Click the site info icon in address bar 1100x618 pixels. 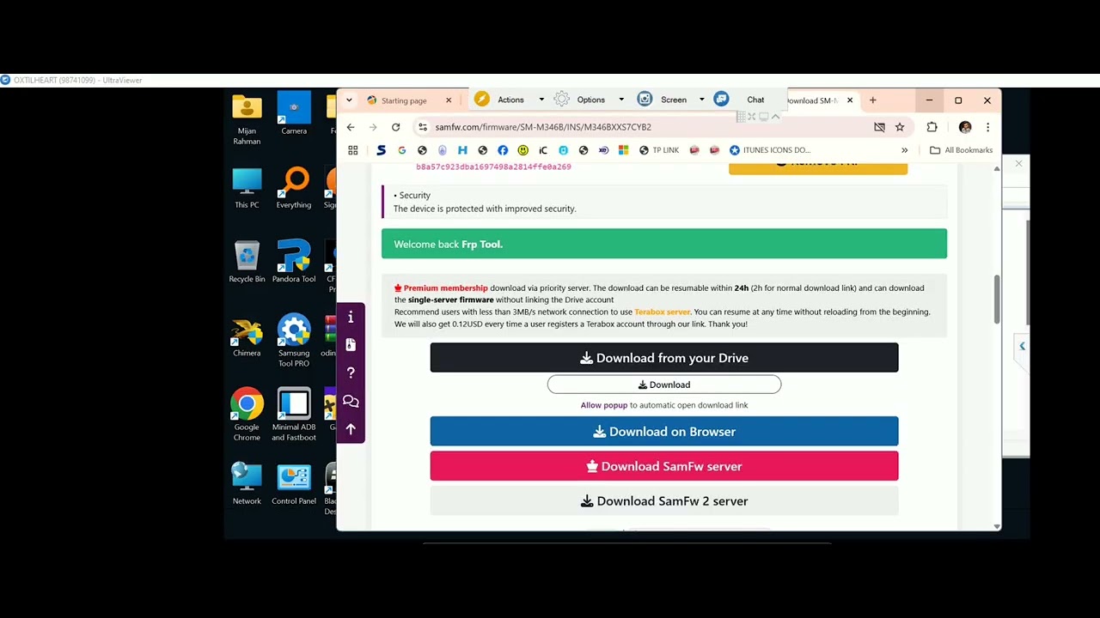[x=422, y=127]
